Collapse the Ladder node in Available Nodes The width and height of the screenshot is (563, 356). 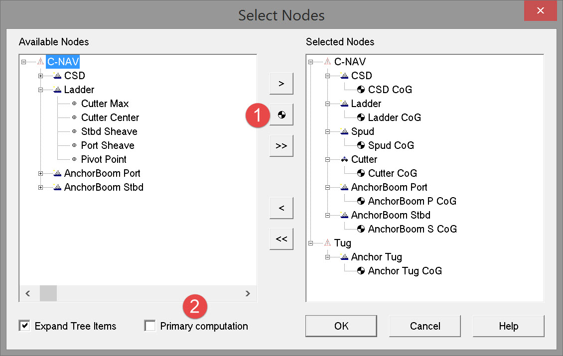41,90
